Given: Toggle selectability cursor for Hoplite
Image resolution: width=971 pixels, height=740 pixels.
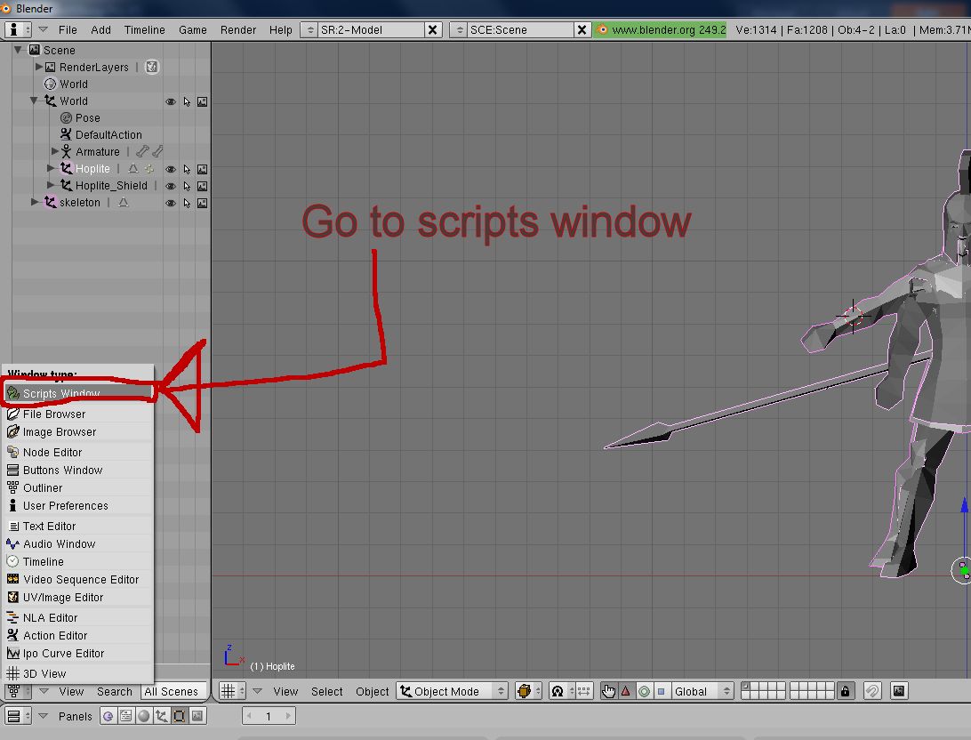Looking at the screenshot, I should click(187, 169).
